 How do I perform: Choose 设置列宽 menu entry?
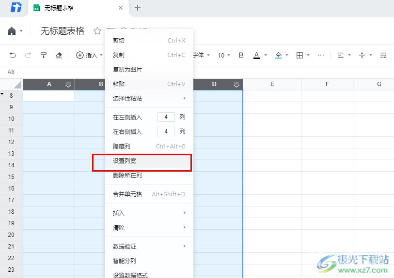click(x=149, y=161)
